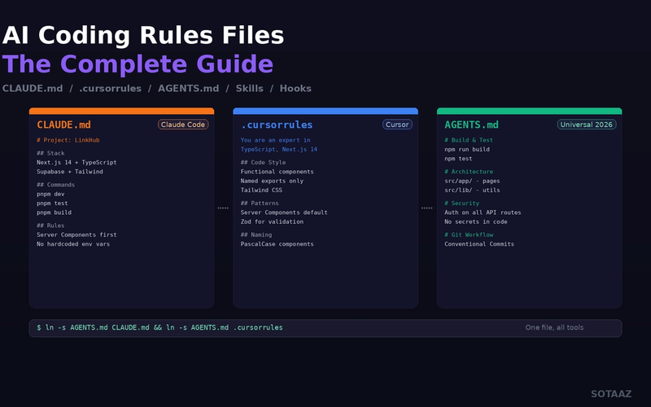Click the Universal 2026 badge
The image size is (651, 407).
click(x=586, y=125)
